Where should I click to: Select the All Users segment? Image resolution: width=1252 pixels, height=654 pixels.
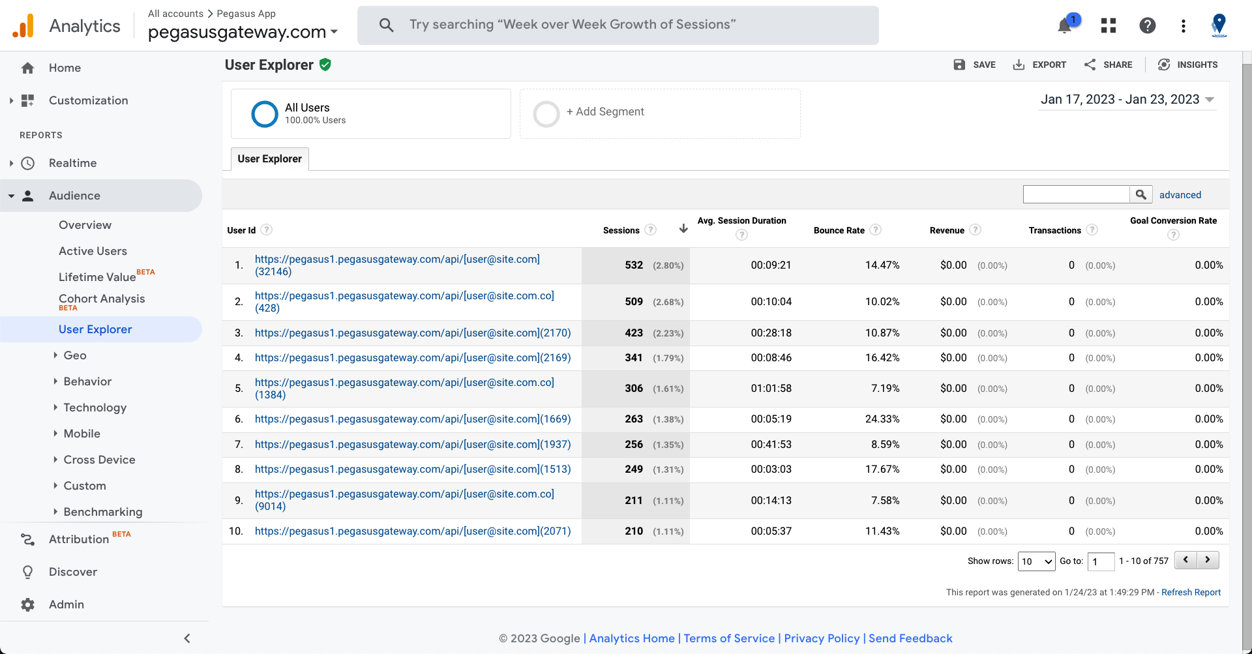tap(371, 113)
